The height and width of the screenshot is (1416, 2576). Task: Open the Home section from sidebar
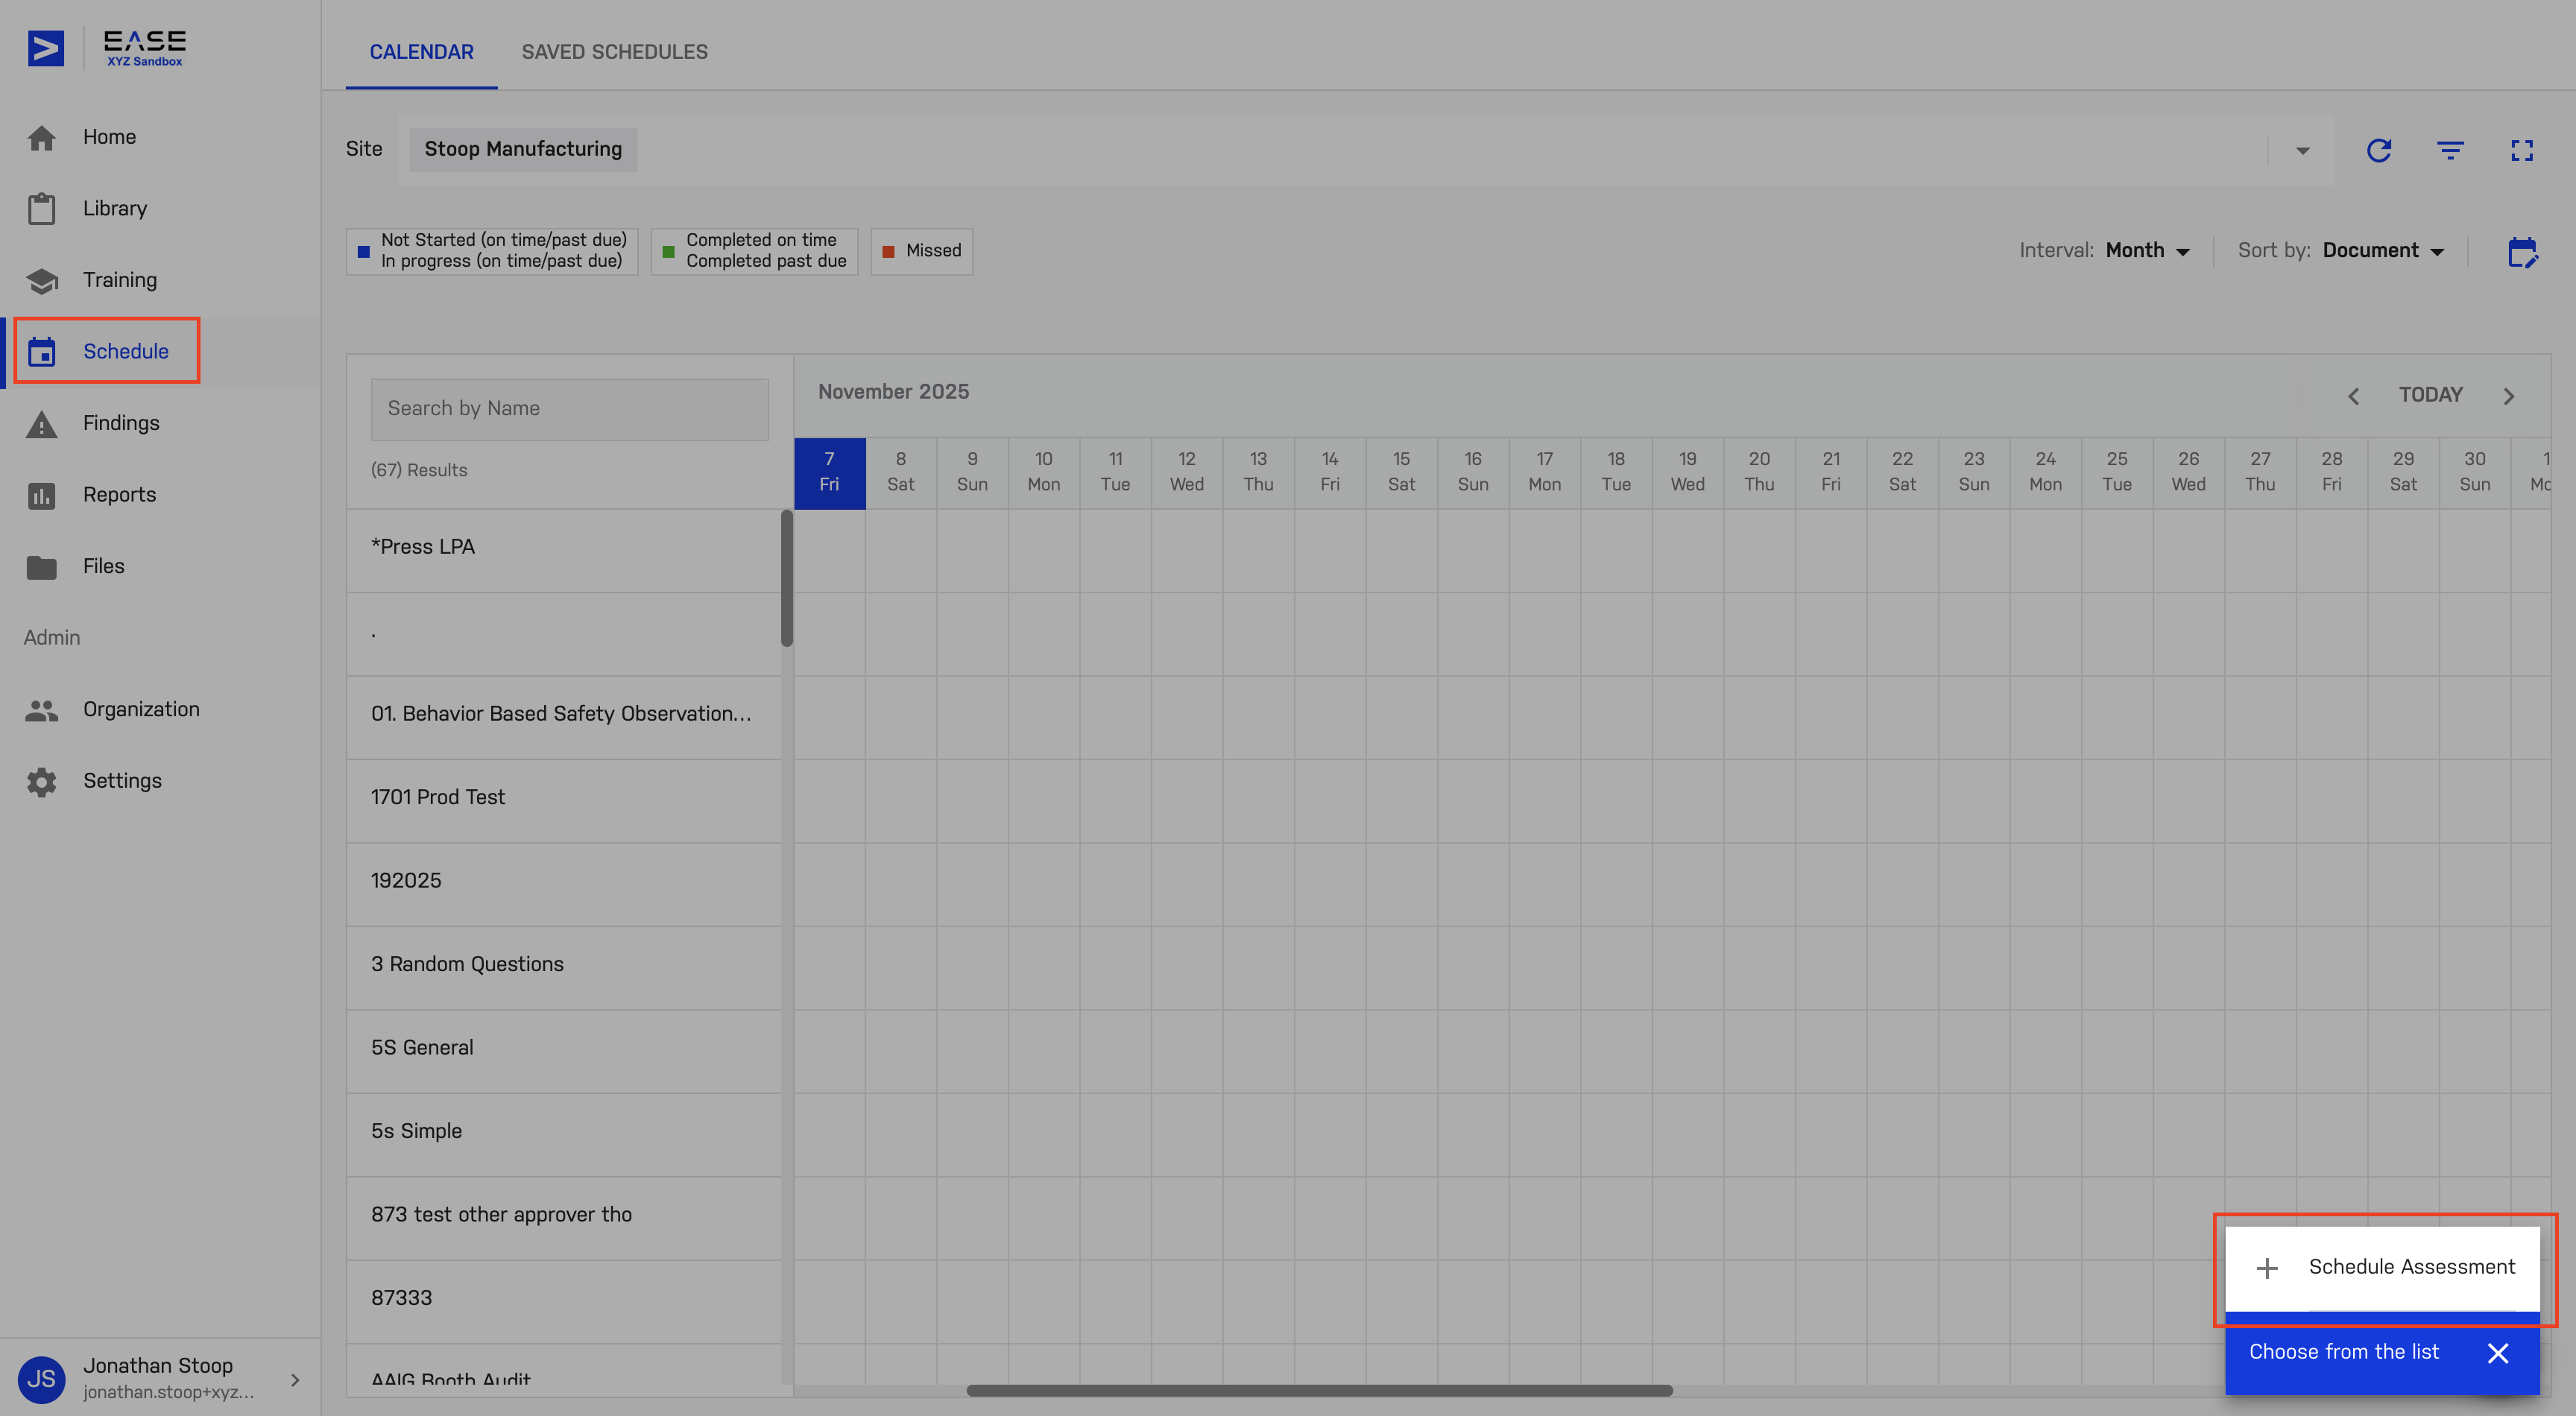pos(109,137)
